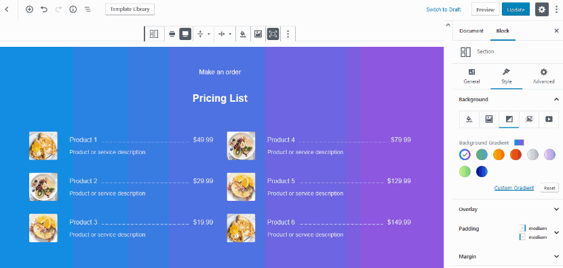Open the content structure info icon
This screenshot has height=268, width=563.
pyautogui.click(x=73, y=9)
